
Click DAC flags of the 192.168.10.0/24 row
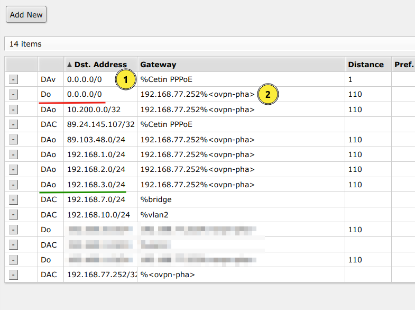tap(49, 215)
